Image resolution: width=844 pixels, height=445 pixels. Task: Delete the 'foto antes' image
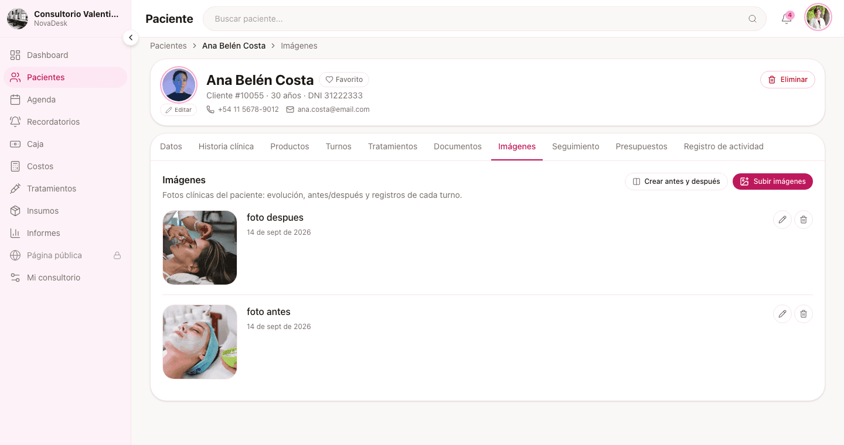(x=804, y=314)
